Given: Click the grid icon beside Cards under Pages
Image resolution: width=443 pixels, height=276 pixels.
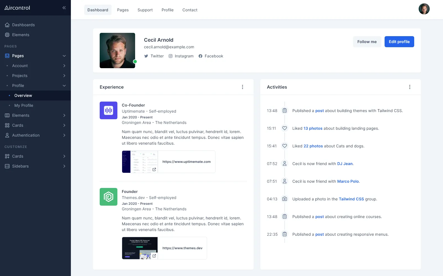Looking at the screenshot, I should (7, 125).
